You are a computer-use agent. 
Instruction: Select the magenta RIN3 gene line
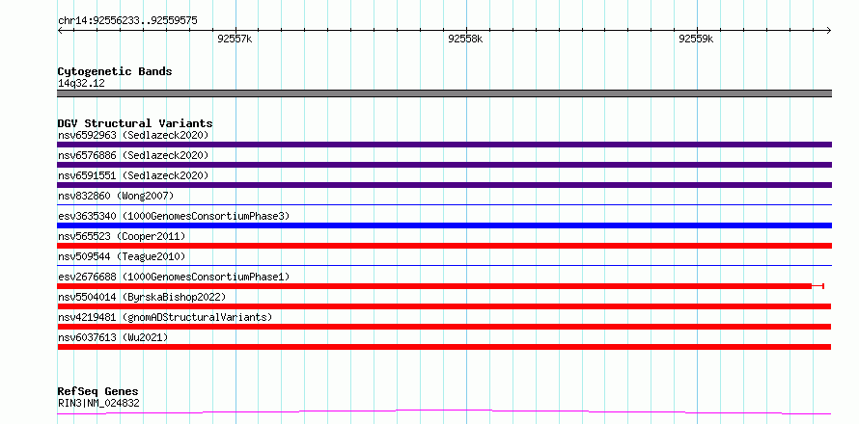coord(444,411)
